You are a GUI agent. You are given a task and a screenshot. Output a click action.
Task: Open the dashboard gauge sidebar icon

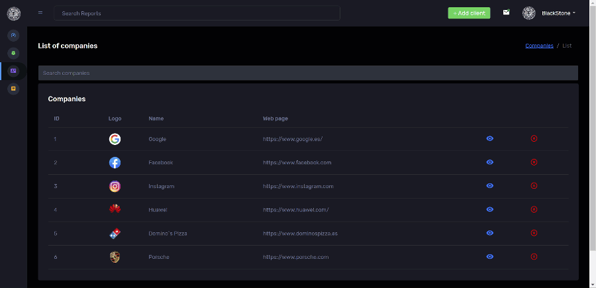click(13, 35)
